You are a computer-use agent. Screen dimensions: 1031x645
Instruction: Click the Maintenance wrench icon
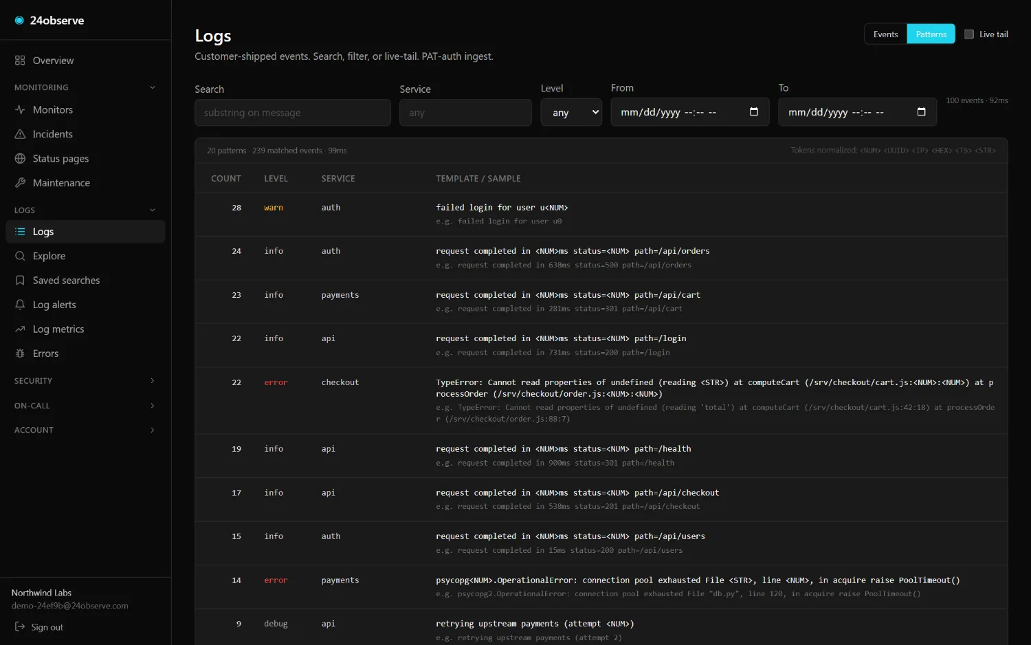(20, 183)
